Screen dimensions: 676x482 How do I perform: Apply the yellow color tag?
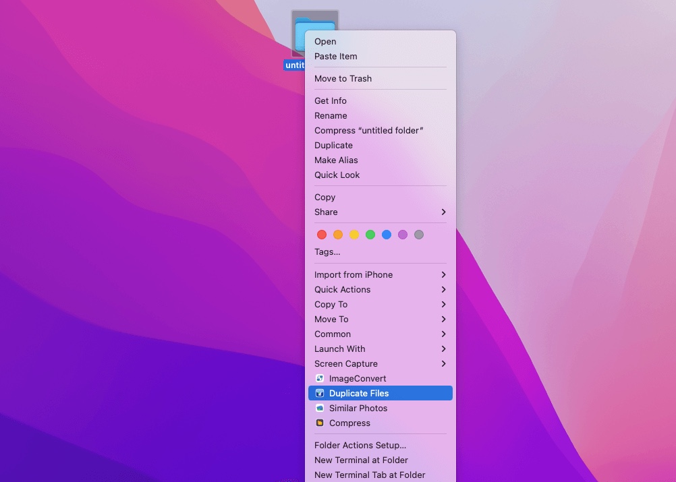[354, 235]
